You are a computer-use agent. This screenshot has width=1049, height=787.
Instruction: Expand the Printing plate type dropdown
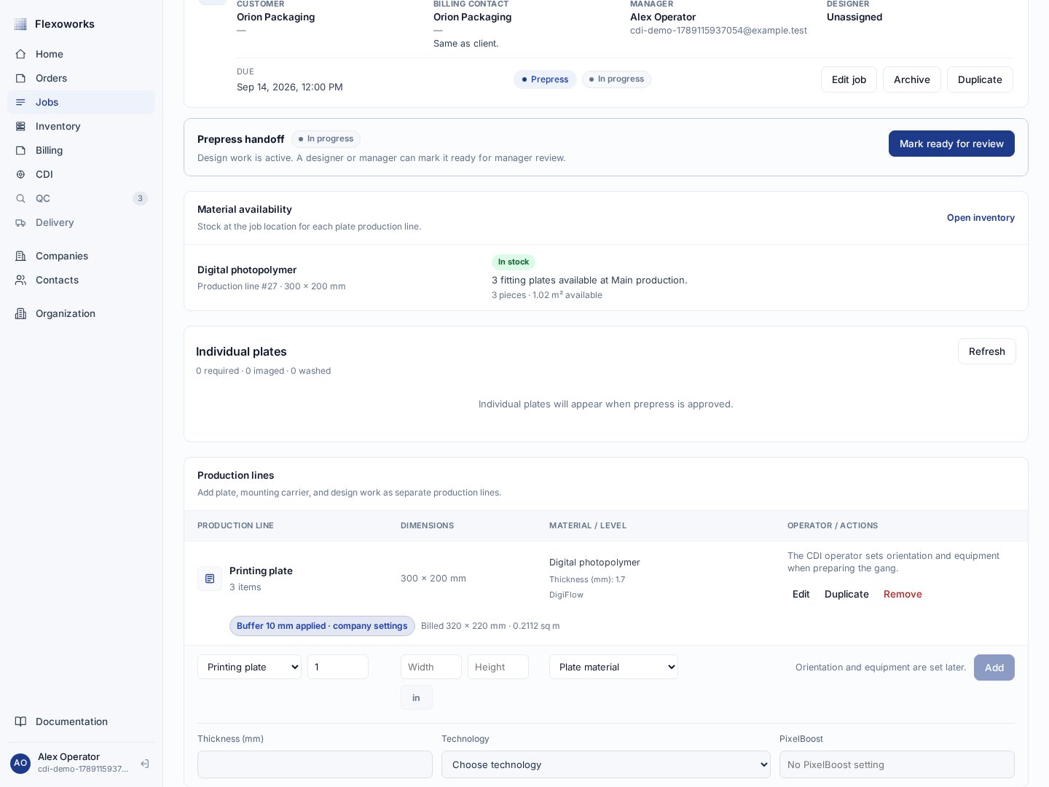tap(249, 667)
